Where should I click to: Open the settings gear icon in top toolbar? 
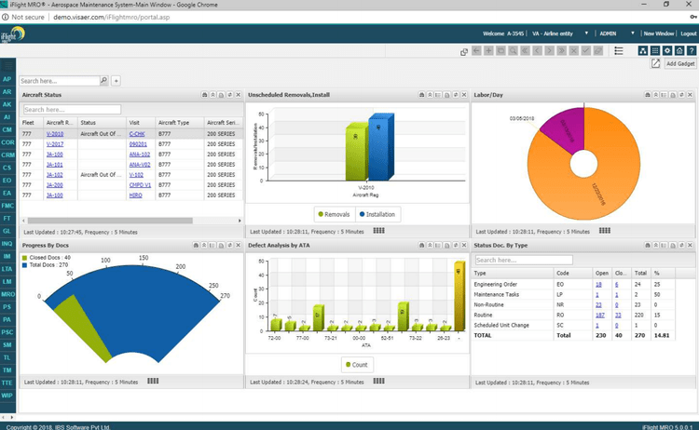[x=667, y=51]
